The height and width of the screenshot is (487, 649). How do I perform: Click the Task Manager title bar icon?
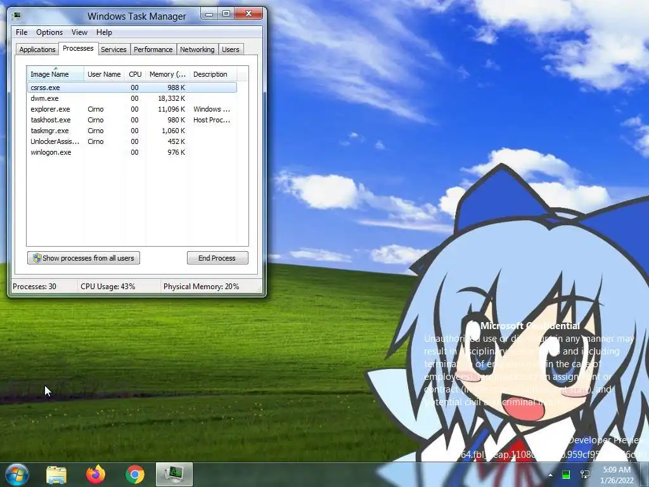(x=17, y=16)
